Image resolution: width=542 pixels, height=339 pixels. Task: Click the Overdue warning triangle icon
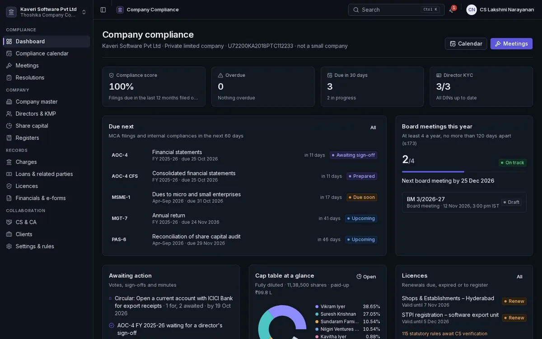(221, 75)
